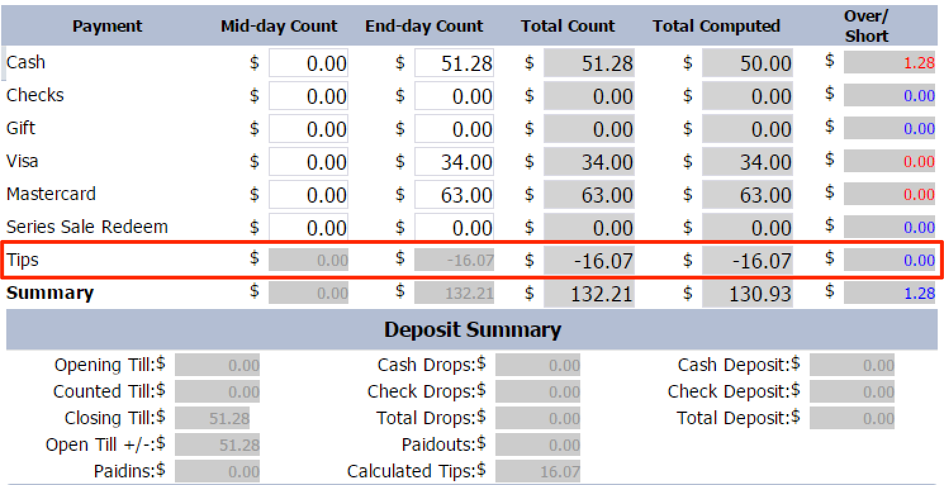Click the Checks payment row label
944x485 pixels.
pos(35,95)
